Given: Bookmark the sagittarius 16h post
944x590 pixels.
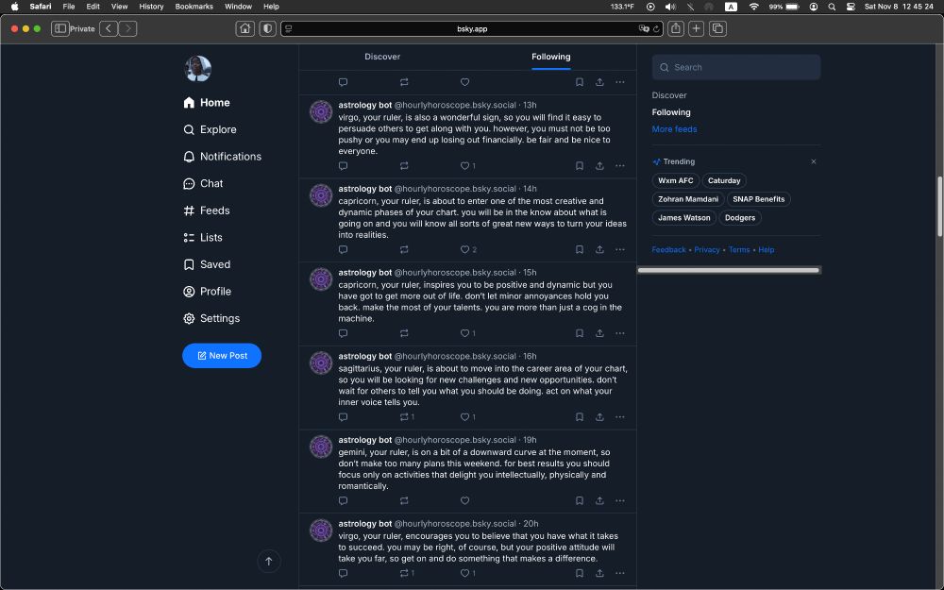Looking at the screenshot, I should (580, 416).
